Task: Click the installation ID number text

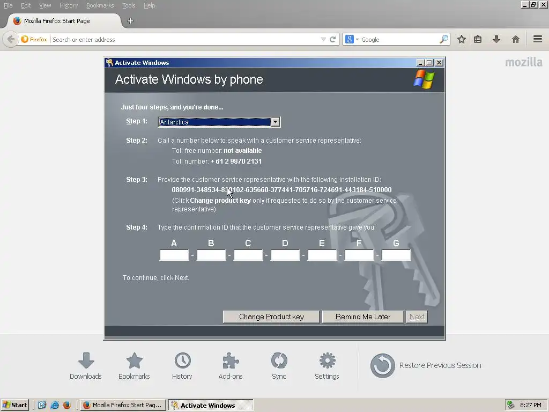Action: coord(281,190)
